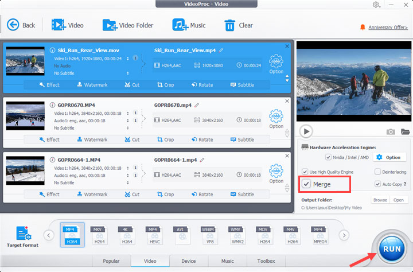Open Effect for GOPR0670
Image resolution: width=413 pixels, height=272 pixels.
click(x=49, y=139)
